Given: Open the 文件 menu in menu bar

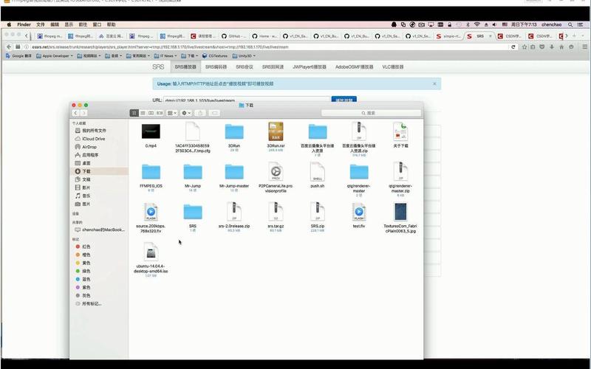Looking at the screenshot, I should point(41,24).
